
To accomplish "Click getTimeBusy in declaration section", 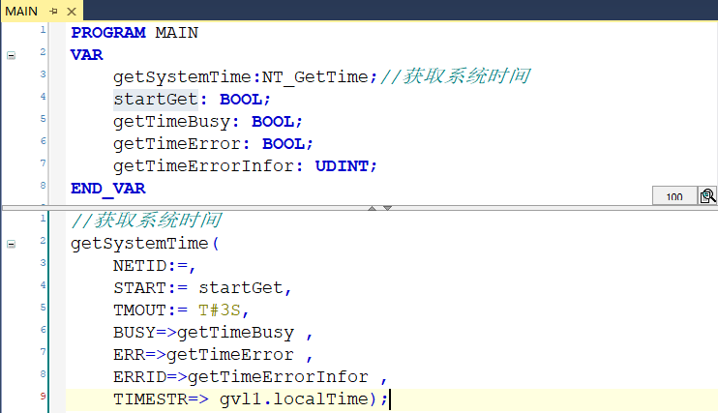I will click(x=171, y=122).
